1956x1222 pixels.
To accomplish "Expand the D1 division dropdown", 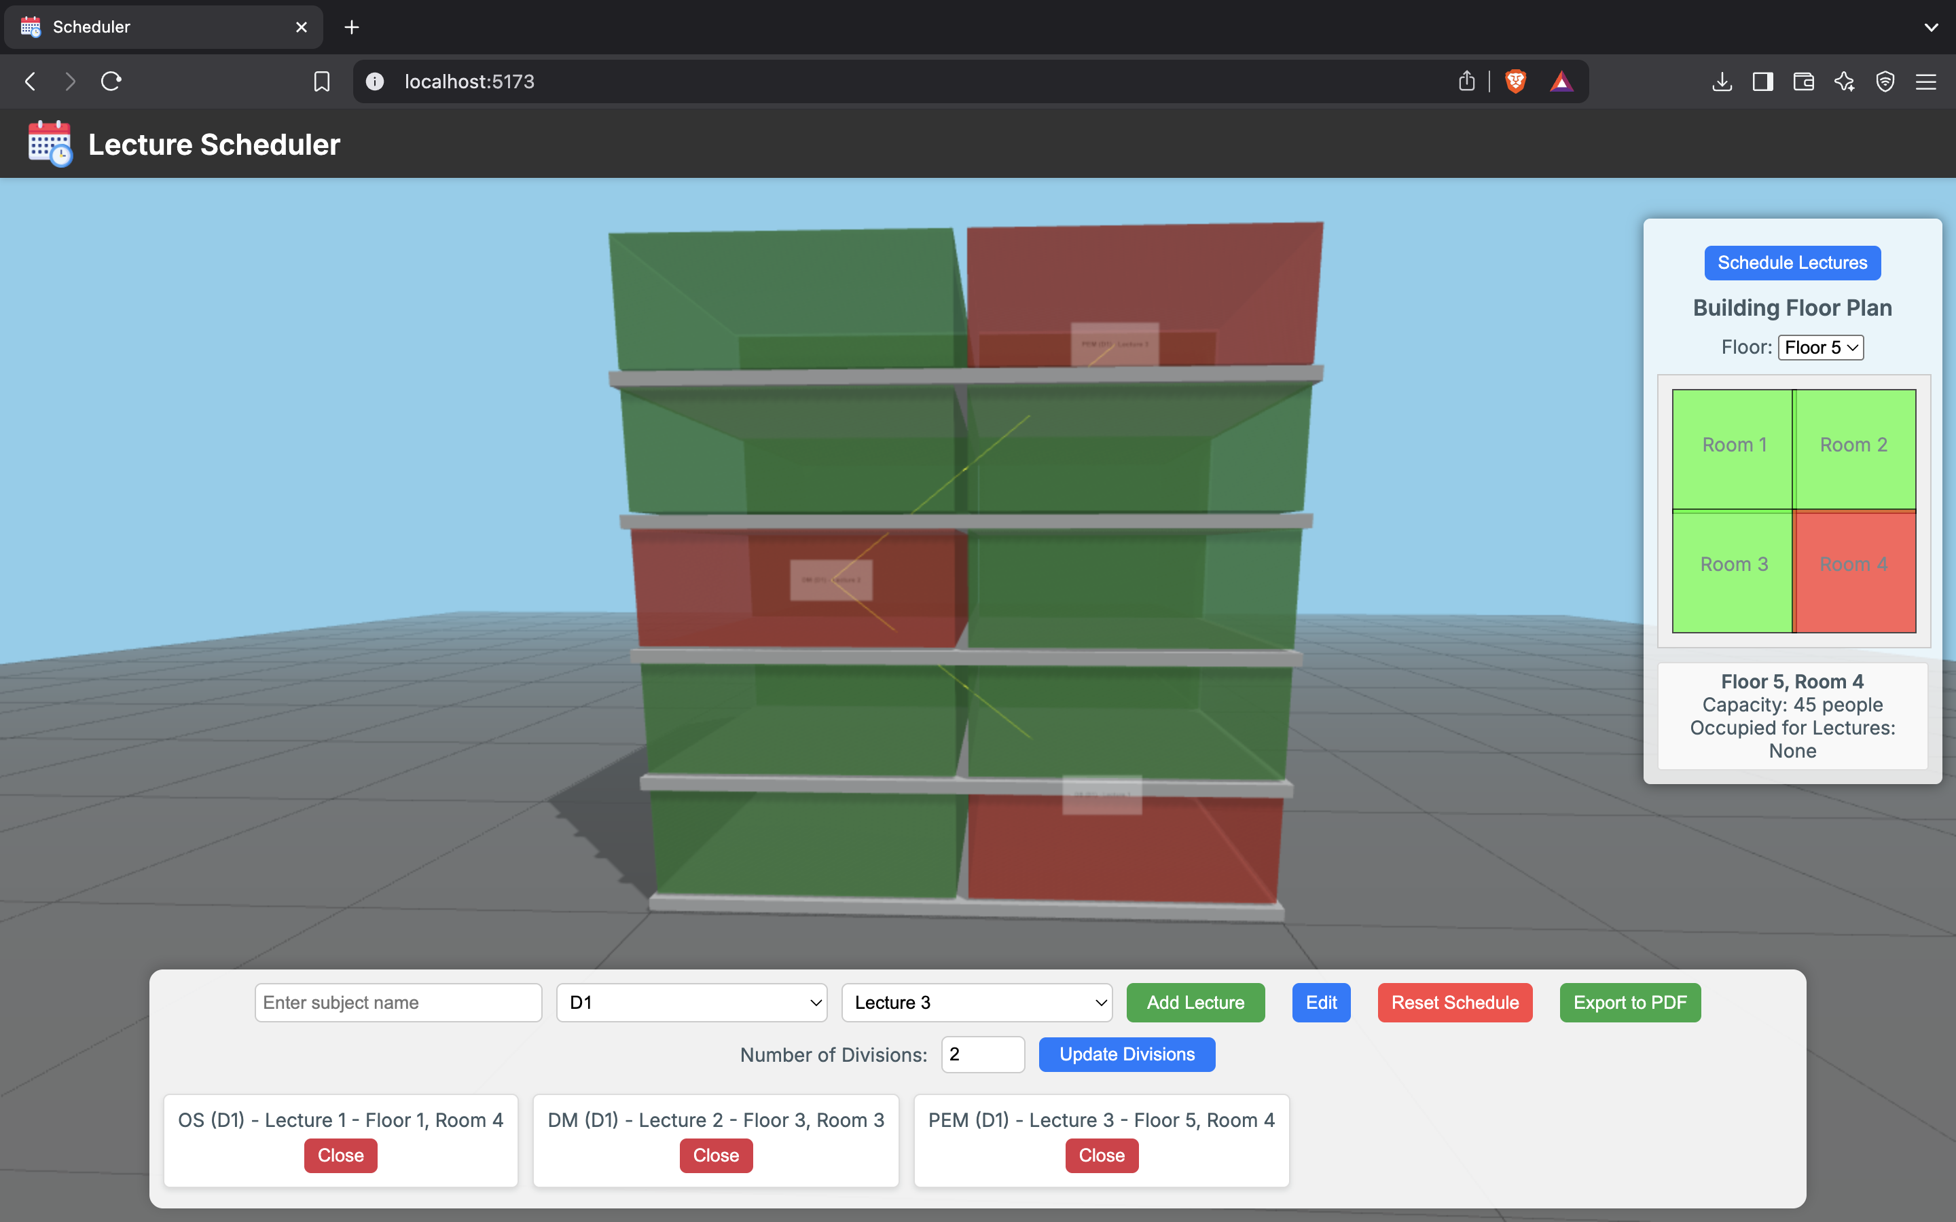I will tap(692, 1002).
